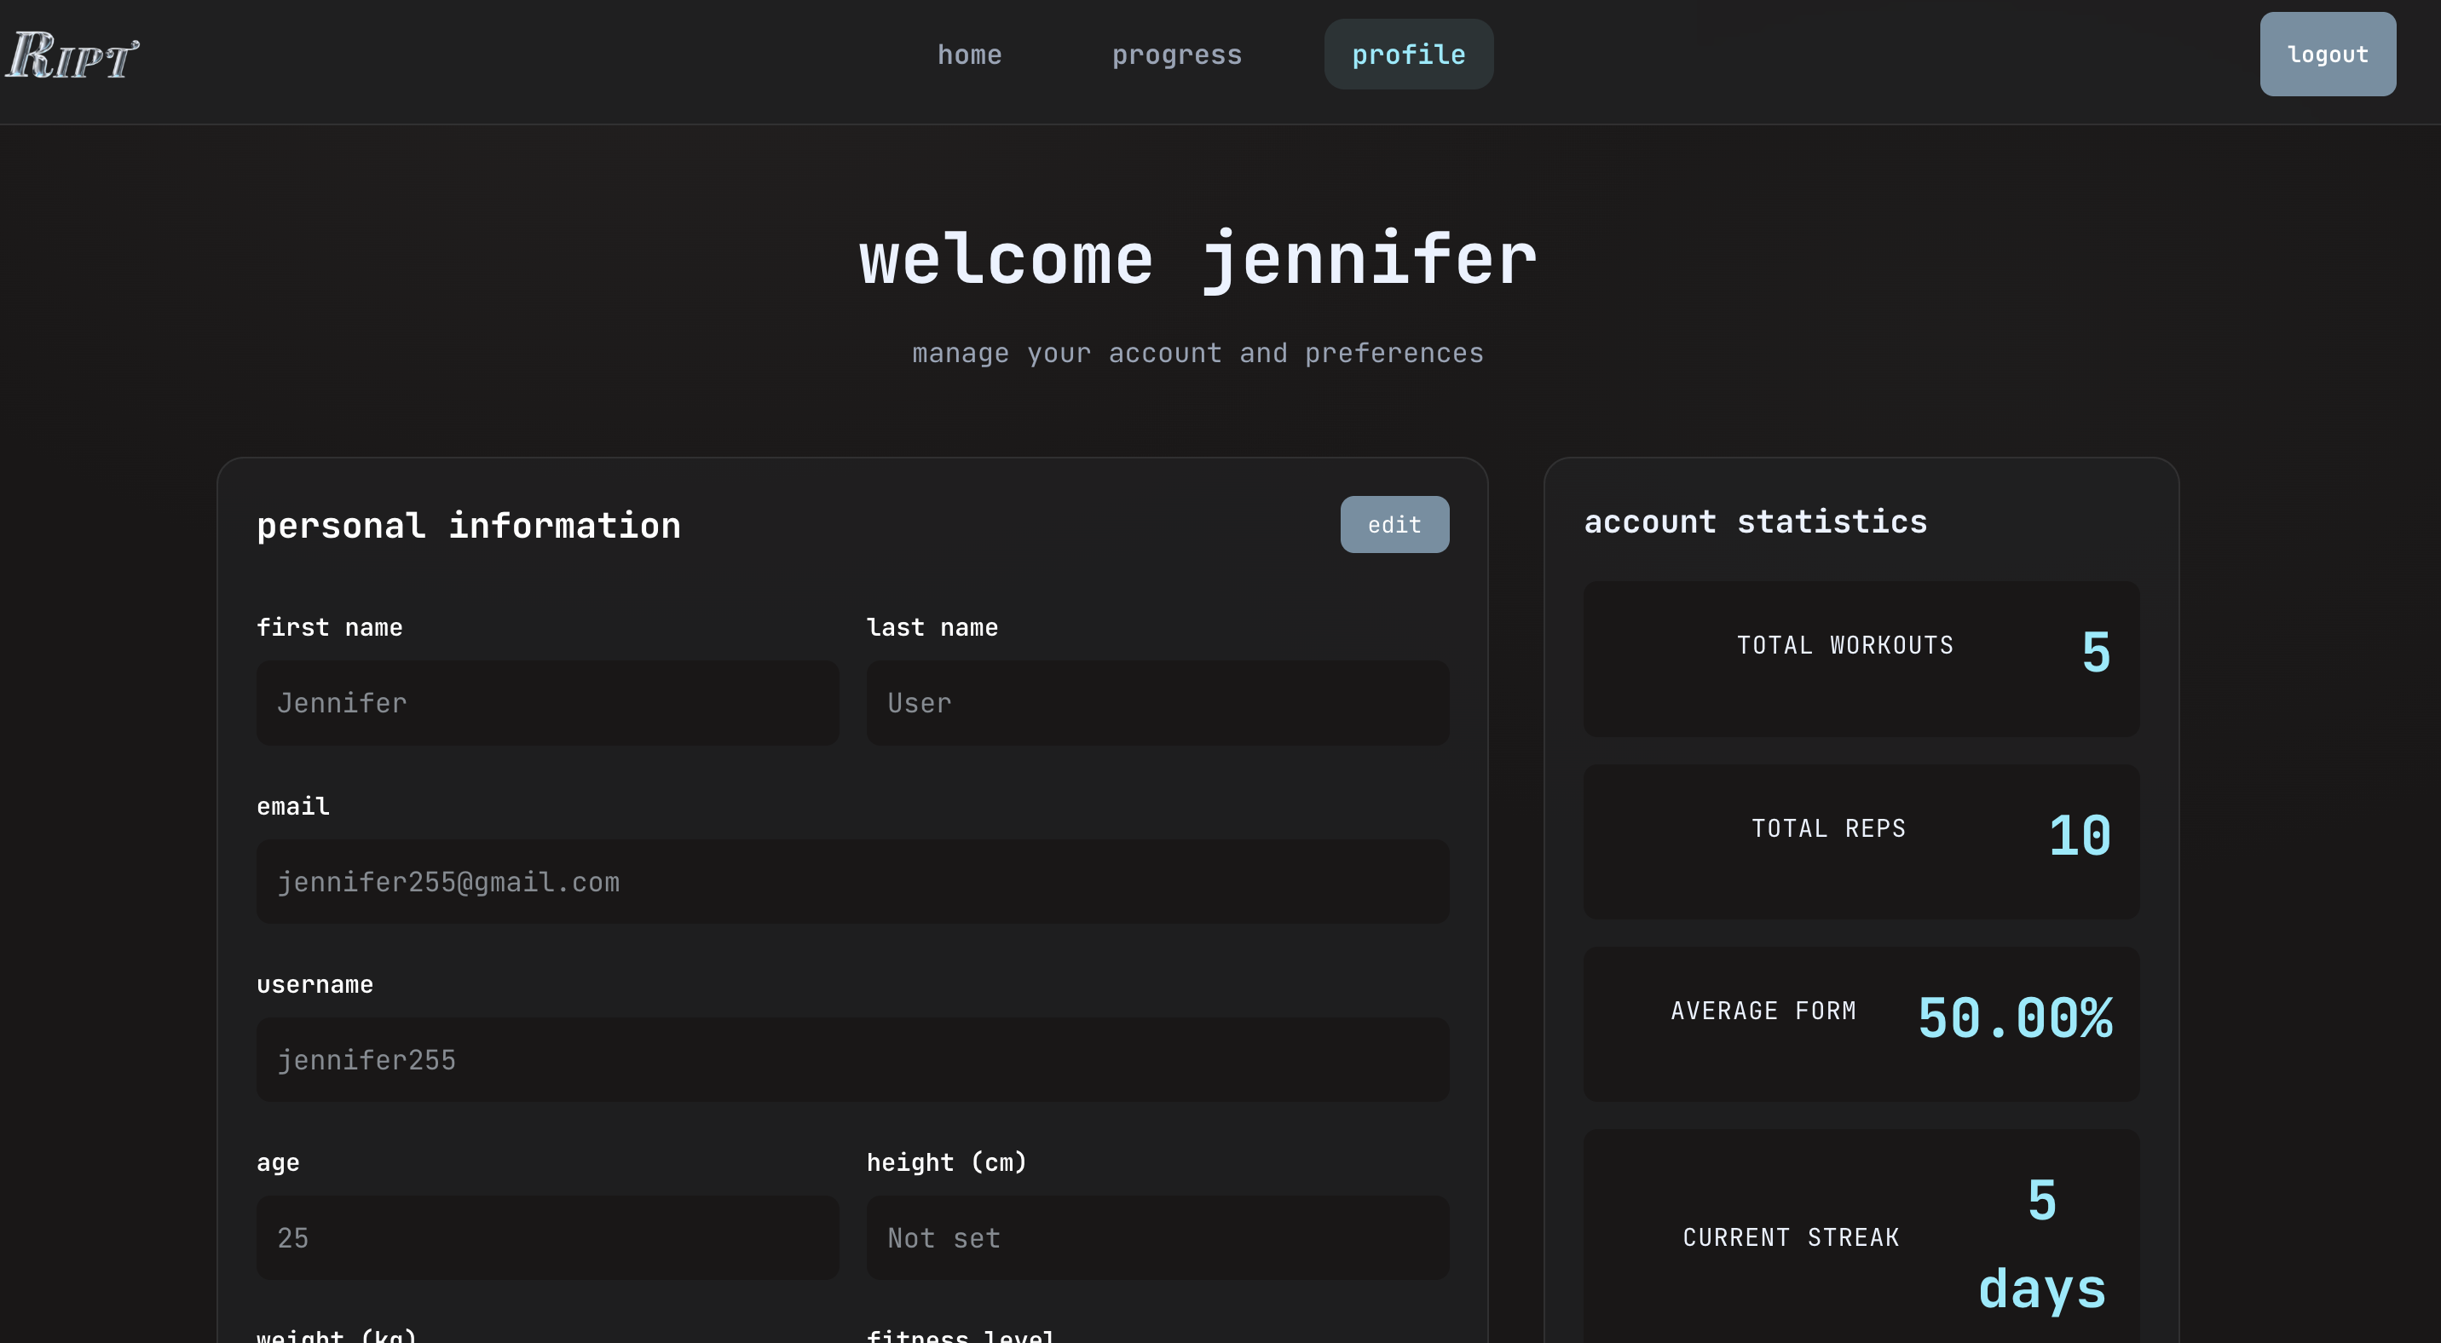Viewport: 2441px width, 1343px height.
Task: Click the last name input
Action: 1156,703
